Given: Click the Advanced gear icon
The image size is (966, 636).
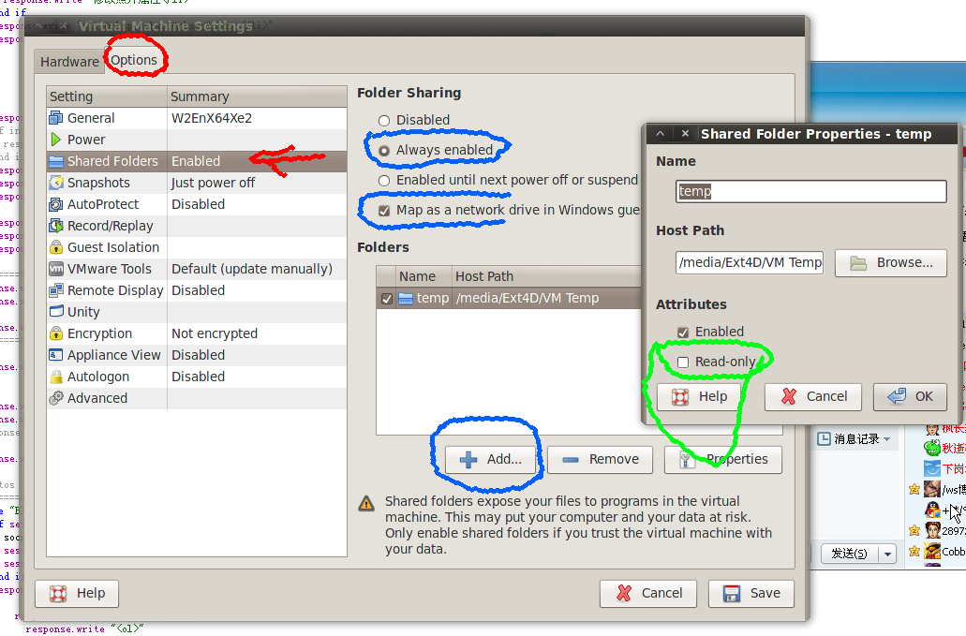Looking at the screenshot, I should [56, 398].
